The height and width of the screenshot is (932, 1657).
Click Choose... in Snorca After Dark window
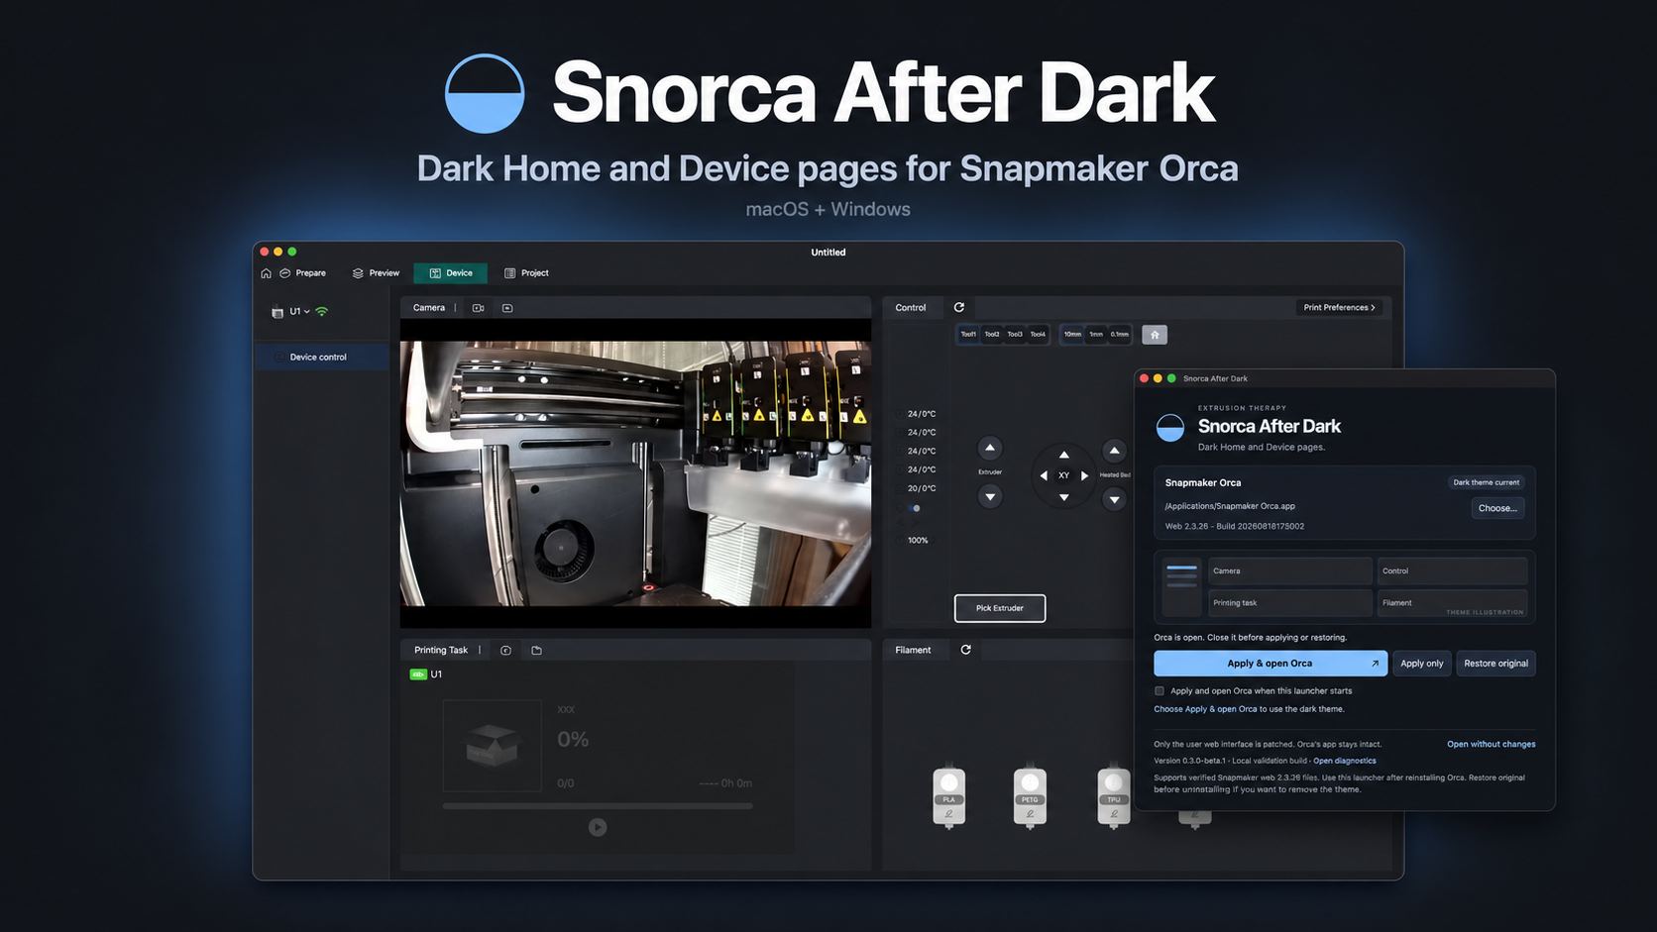tap(1497, 508)
